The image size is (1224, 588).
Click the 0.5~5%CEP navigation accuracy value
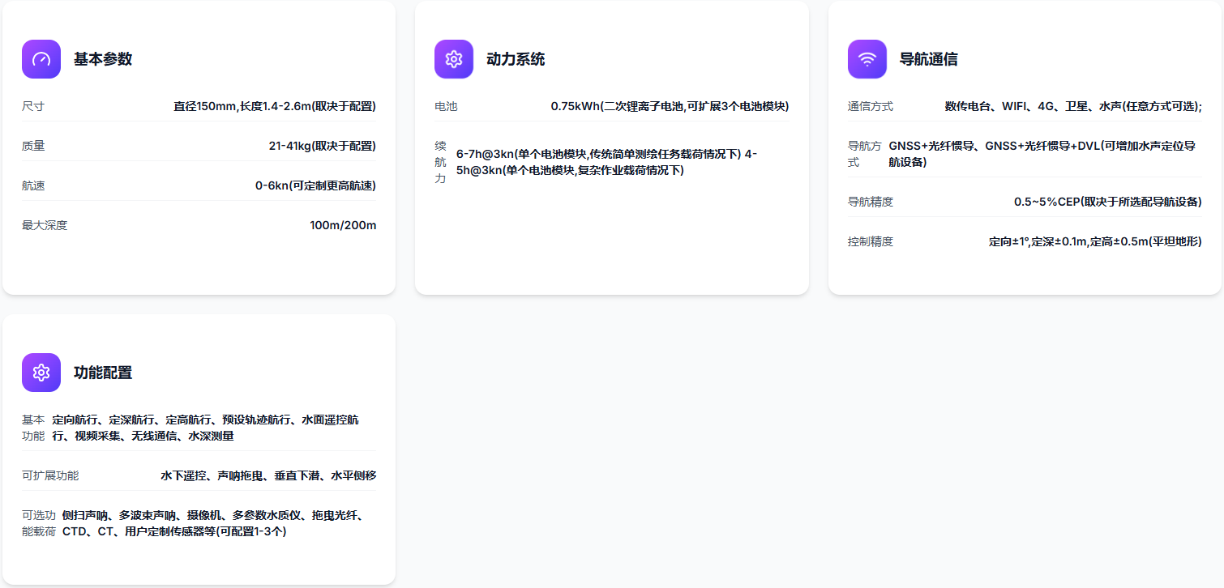tap(1107, 202)
